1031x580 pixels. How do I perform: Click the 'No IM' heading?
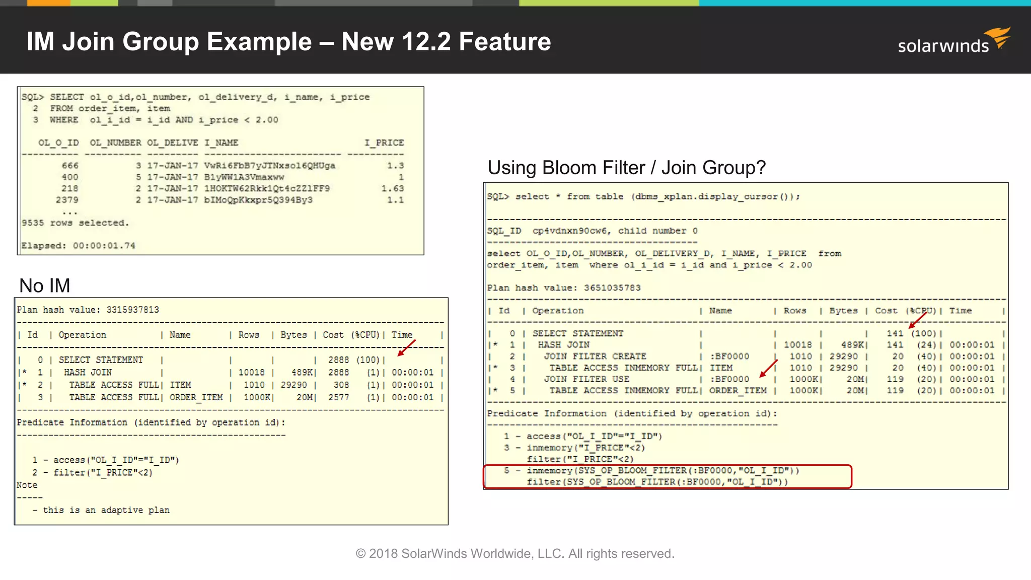click(x=45, y=286)
